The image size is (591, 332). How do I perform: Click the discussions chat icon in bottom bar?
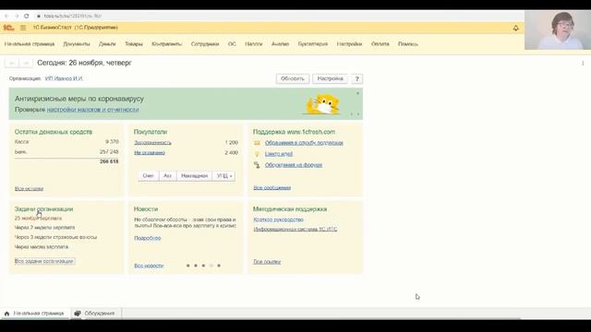78,314
